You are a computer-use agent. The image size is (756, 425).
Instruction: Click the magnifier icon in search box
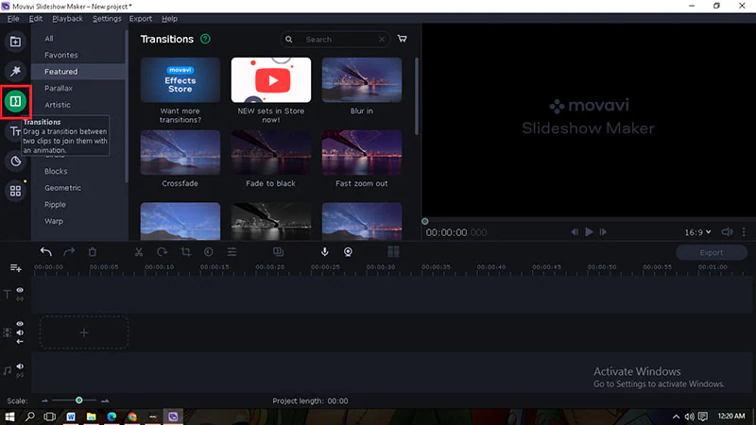tap(289, 40)
